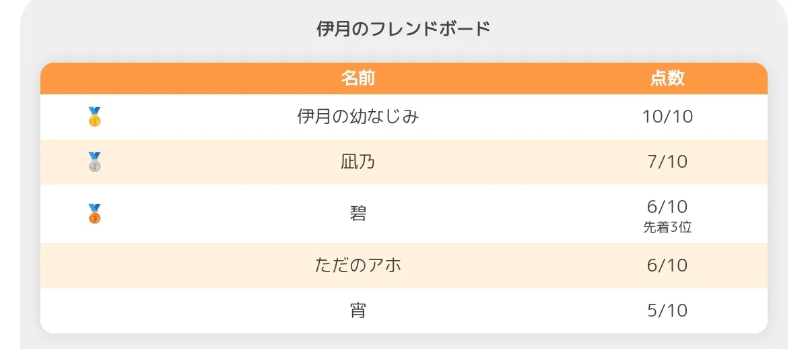This screenshot has width=808, height=349.
Task: Click the gold medal icon
Action: 94,117
